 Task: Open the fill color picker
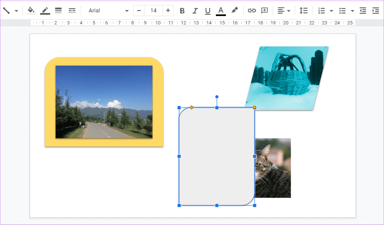point(31,10)
